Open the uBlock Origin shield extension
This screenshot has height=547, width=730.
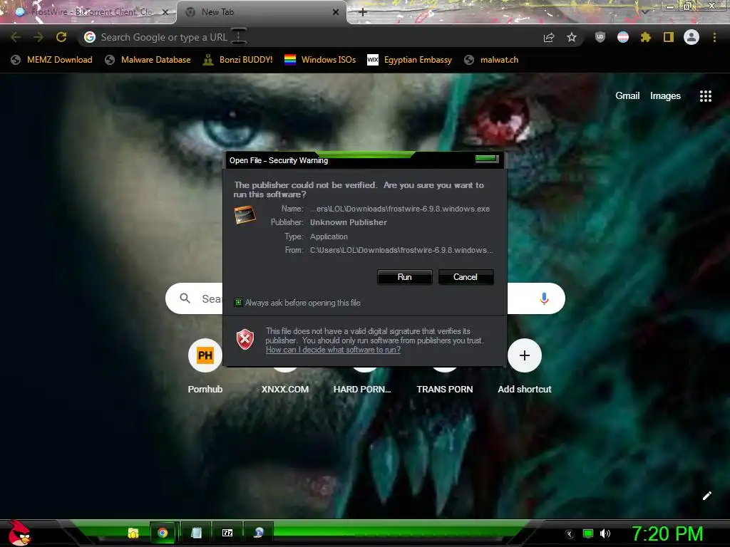click(600, 37)
